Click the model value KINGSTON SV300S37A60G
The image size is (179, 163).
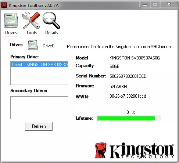[135, 58]
